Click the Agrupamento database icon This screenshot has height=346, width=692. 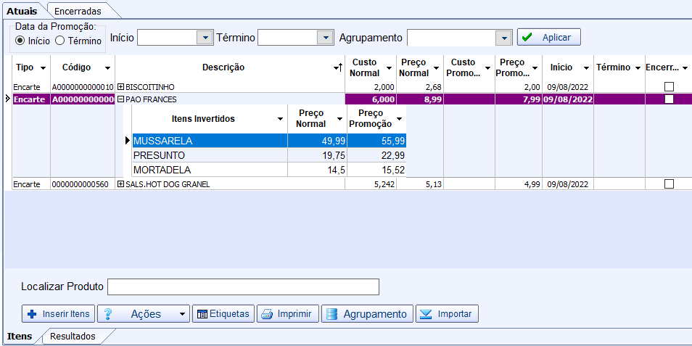click(332, 314)
